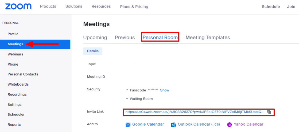Open the Meeting Templates tab

coord(208,38)
